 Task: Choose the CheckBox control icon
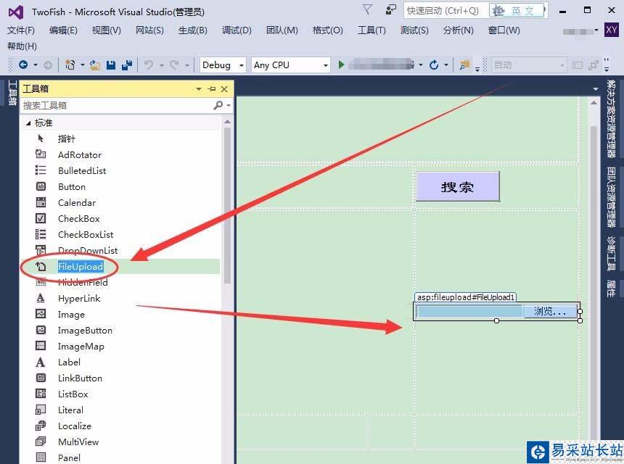tap(41, 218)
